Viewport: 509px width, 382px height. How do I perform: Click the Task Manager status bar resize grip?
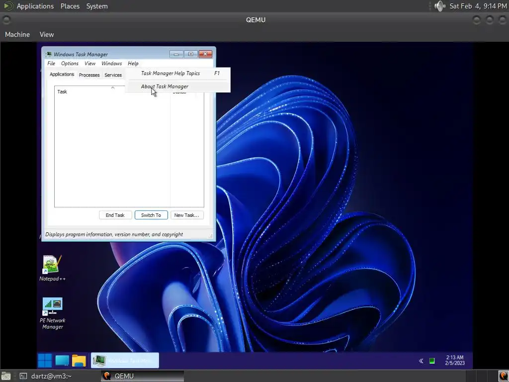point(210,236)
